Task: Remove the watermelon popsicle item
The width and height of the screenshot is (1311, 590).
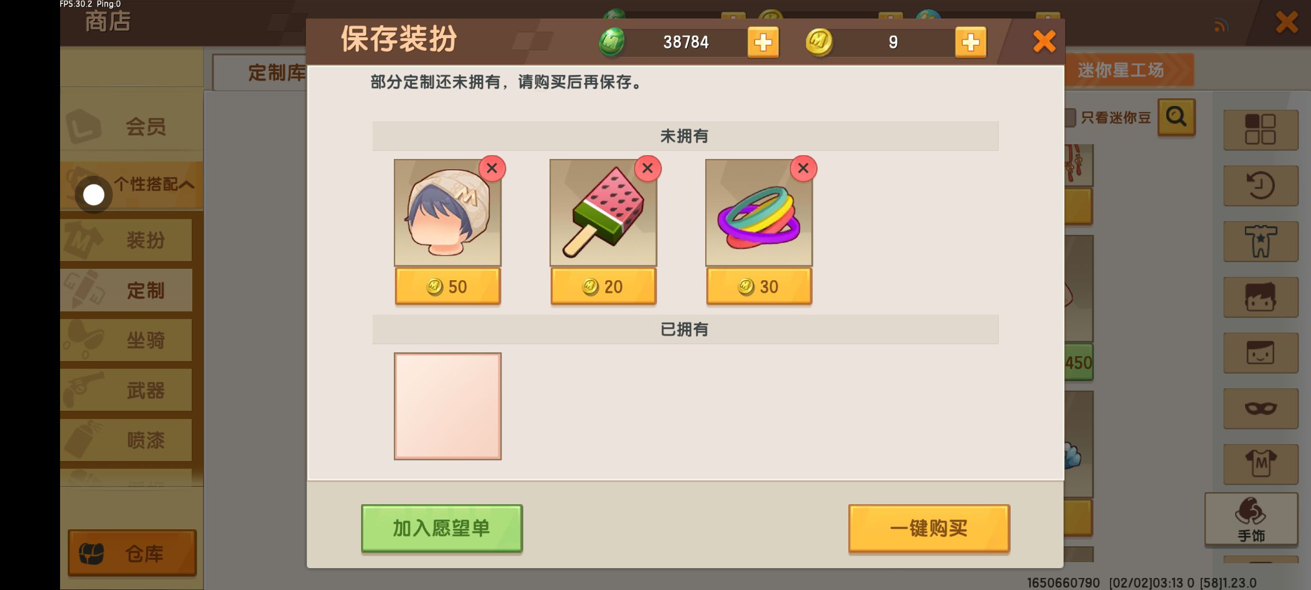Action: (647, 168)
